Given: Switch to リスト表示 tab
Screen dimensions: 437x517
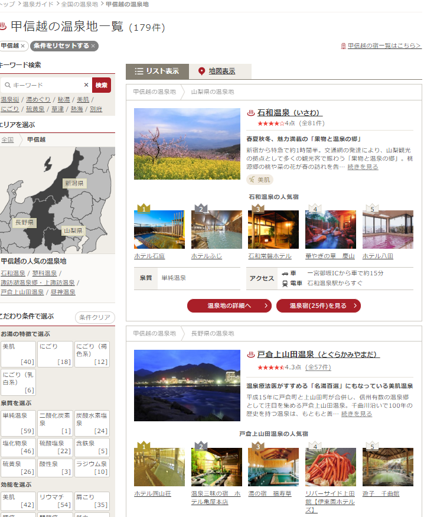Looking at the screenshot, I should pyautogui.click(x=157, y=71).
